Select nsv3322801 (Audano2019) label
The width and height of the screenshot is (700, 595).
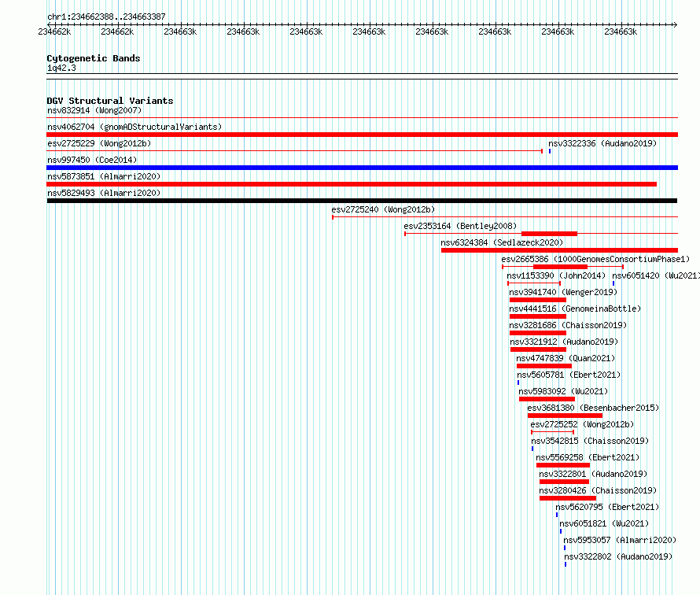point(593,474)
